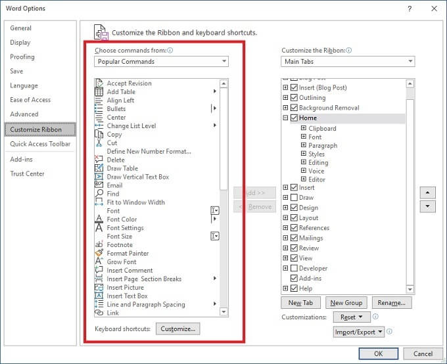Uncheck the Add-ins tab checkbox
The height and width of the screenshot is (364, 447).
tap(294, 278)
